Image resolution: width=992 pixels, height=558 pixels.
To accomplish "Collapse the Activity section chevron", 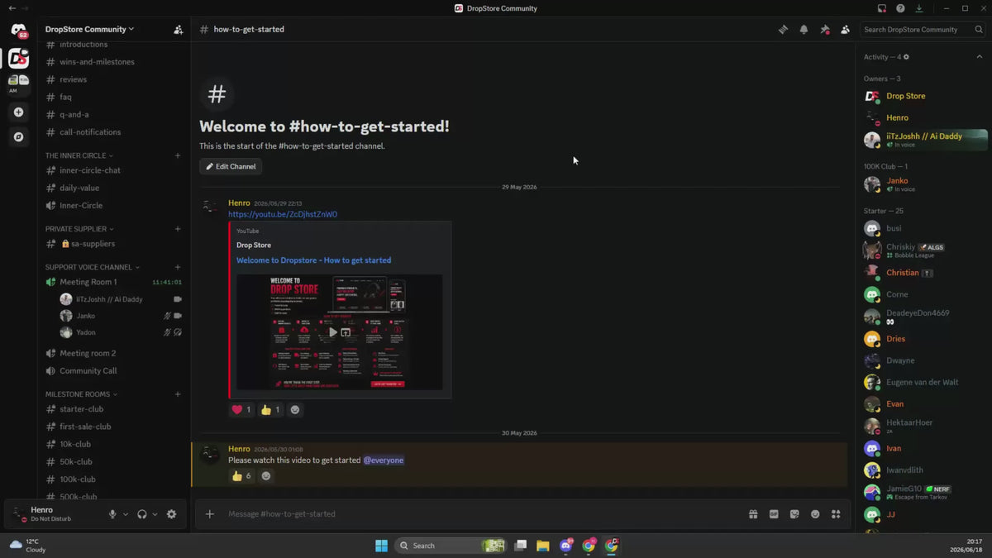I will [x=980, y=57].
